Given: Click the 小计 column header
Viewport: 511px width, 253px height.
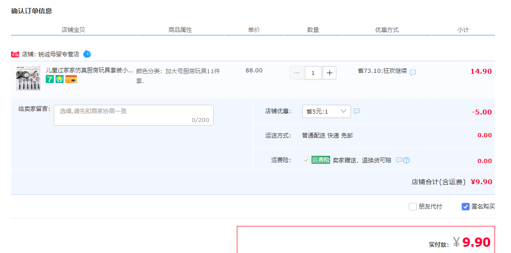Looking at the screenshot, I should [463, 30].
